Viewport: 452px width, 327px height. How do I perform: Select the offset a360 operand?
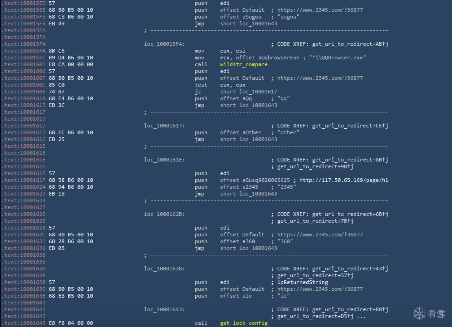pyautogui.click(x=237, y=241)
